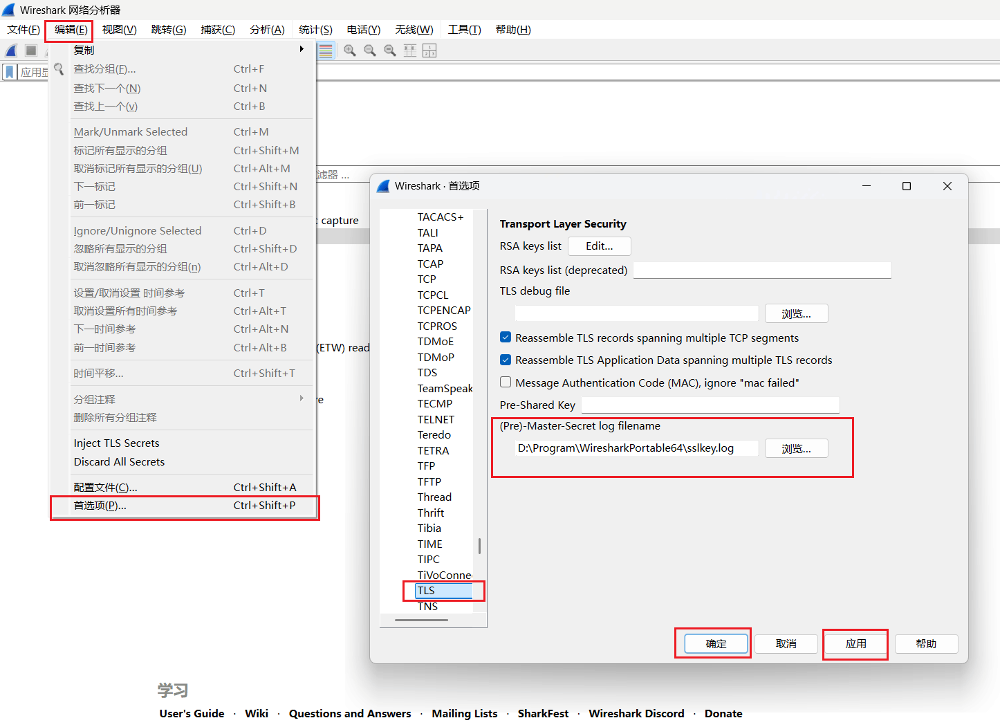Screen dimensions: 1000x727
Task: Click the protocol list vertical scrollbar
Action: click(479, 546)
